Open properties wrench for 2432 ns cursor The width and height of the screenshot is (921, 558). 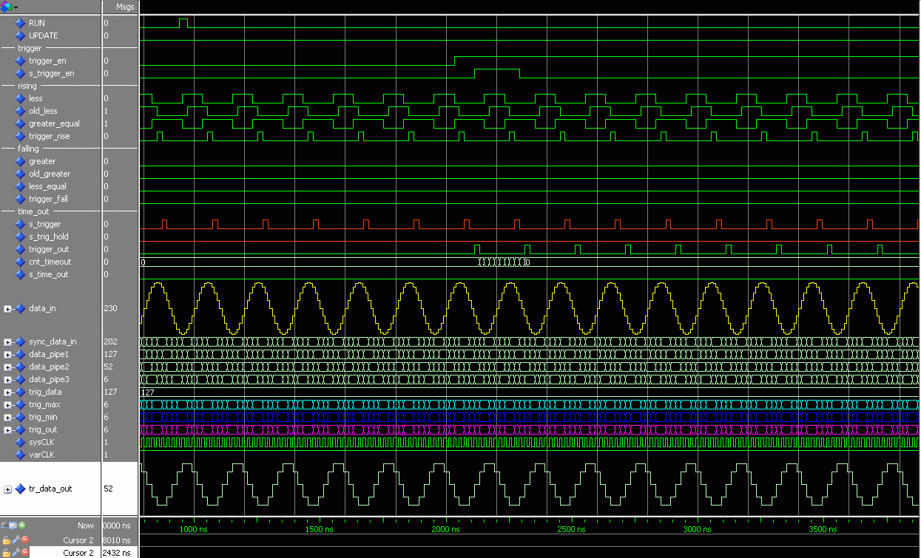point(16,552)
